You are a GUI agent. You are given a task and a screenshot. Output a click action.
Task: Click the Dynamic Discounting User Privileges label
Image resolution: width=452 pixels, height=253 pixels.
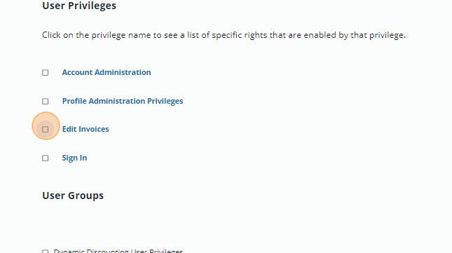pos(118,251)
